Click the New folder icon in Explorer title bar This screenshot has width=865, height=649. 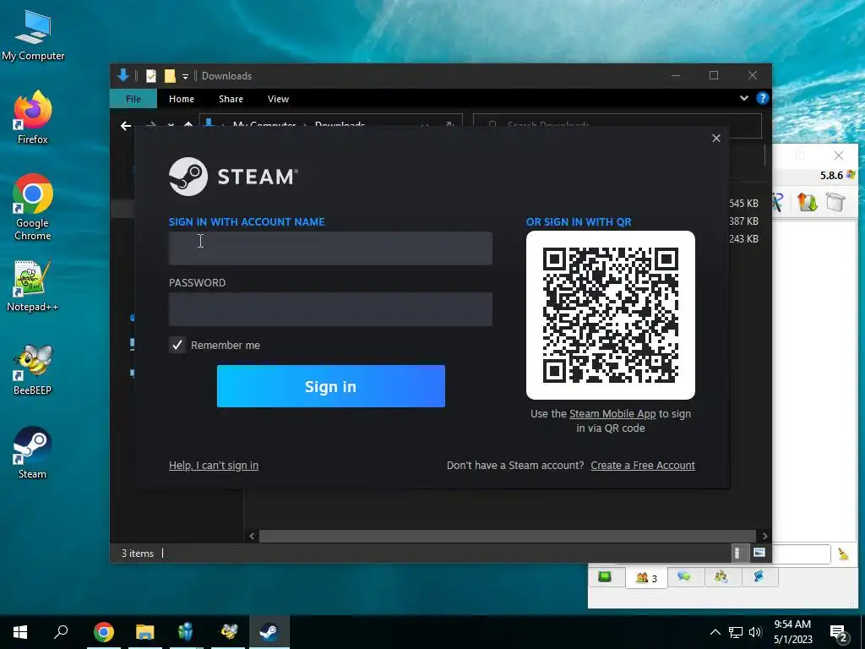pos(170,75)
